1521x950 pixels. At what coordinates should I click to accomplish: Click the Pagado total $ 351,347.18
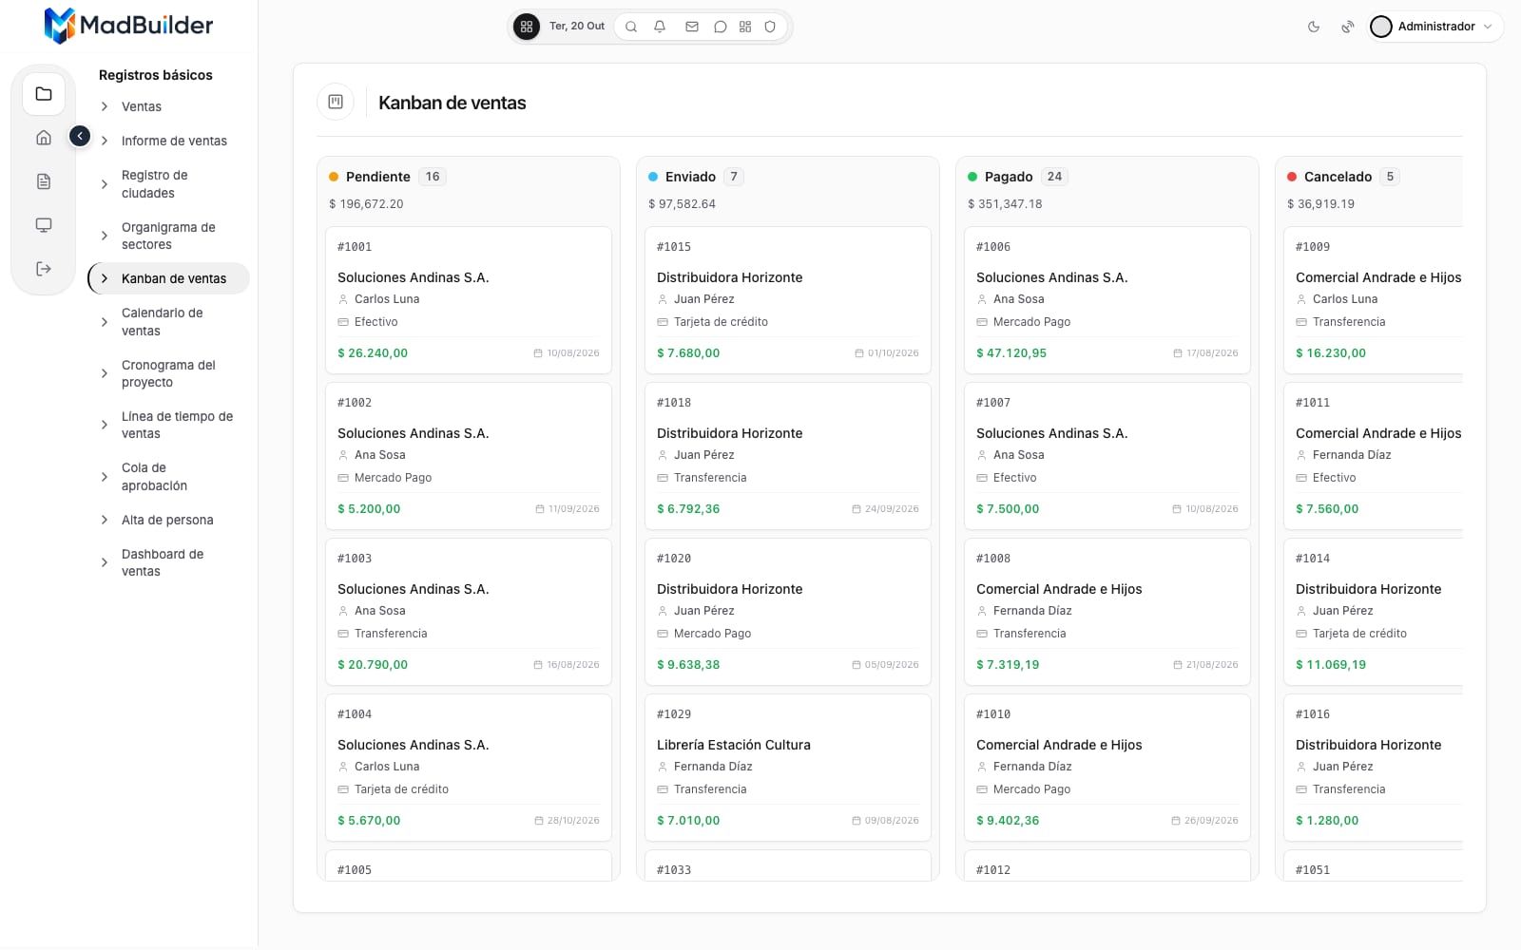click(1005, 204)
